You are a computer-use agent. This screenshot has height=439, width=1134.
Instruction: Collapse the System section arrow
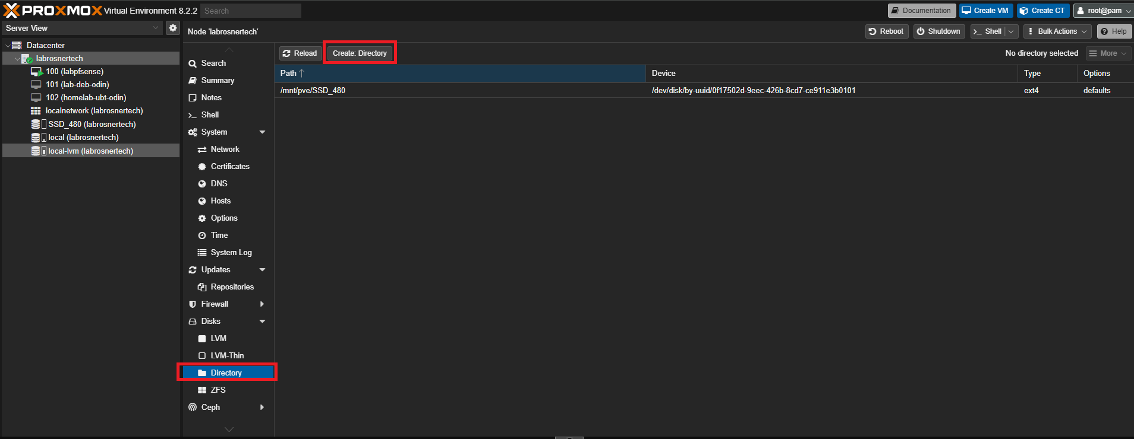[262, 132]
